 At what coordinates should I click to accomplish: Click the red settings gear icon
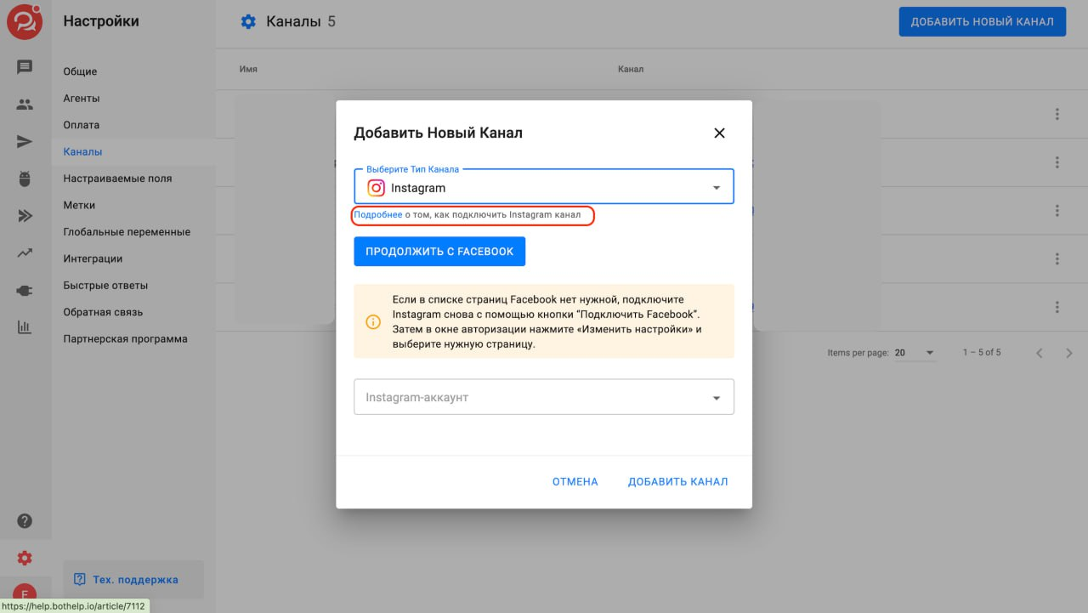pyautogui.click(x=25, y=559)
